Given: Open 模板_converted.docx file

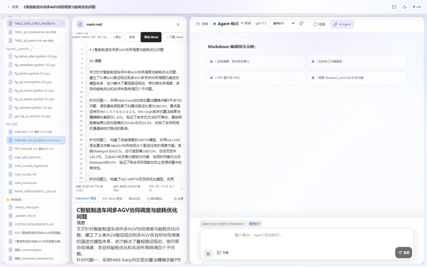Looking at the screenshot, I should (36, 250).
